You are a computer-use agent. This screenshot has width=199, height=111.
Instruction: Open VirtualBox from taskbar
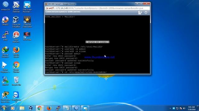(x=31, y=108)
